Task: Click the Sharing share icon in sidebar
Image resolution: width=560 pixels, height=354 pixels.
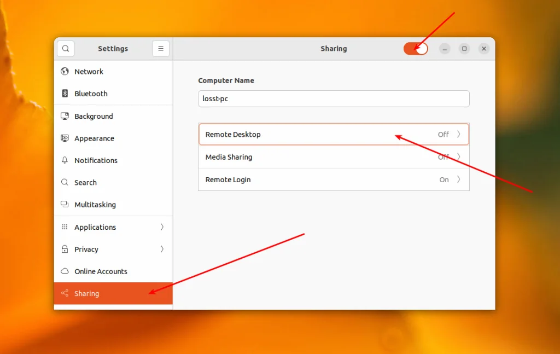Action: pos(65,293)
